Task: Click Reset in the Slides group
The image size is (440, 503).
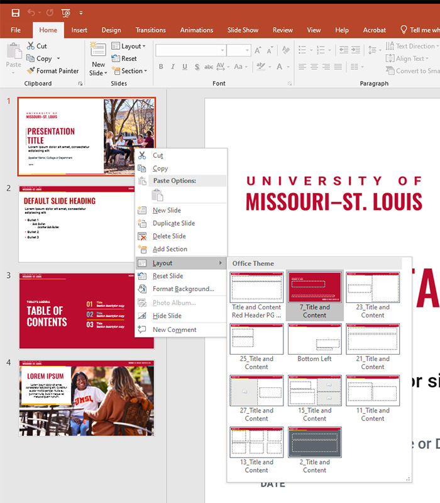Action: (124, 58)
